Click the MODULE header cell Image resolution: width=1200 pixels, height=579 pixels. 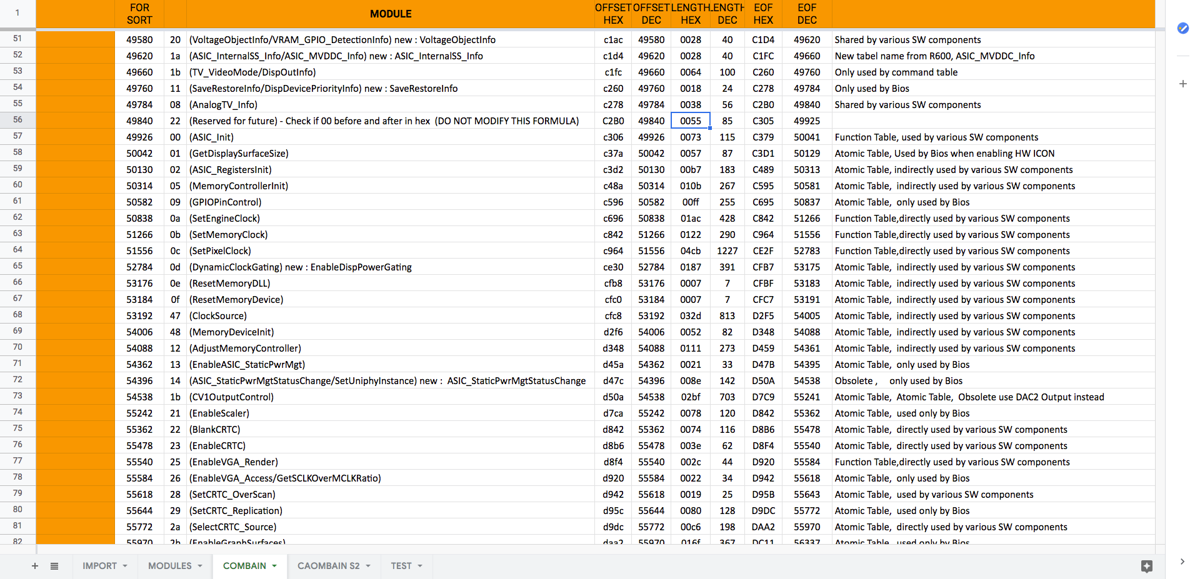(391, 14)
